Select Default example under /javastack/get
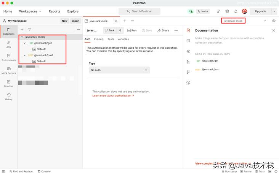 point(39,49)
